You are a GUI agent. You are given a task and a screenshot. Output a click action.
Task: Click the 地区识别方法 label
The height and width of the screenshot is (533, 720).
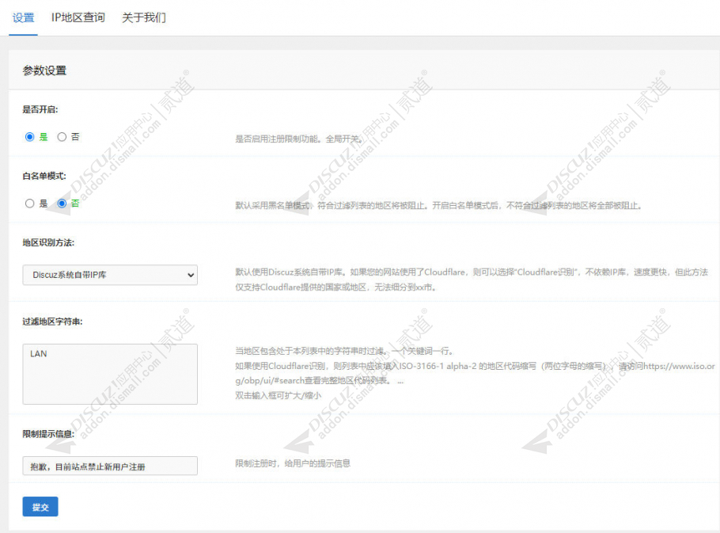coord(49,242)
